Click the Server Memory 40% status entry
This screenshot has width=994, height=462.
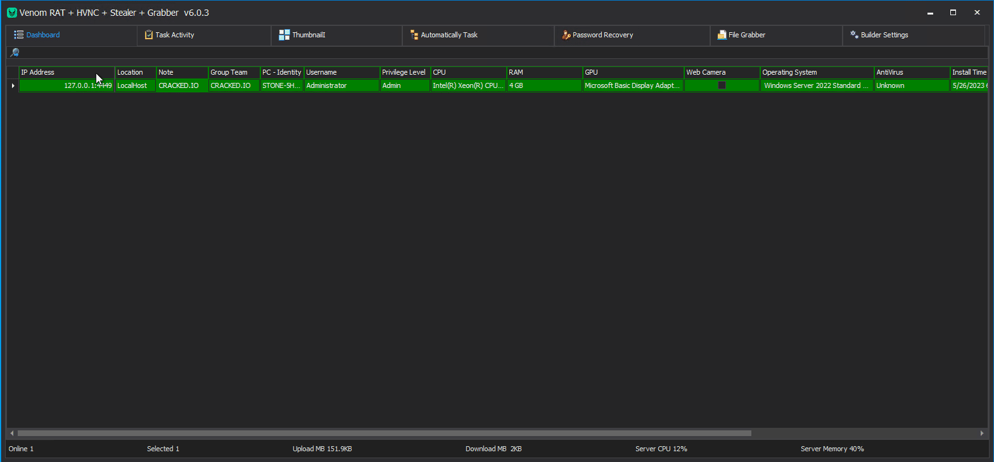tap(832, 449)
